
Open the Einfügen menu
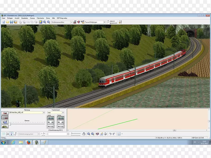pyautogui.click(x=10, y=18)
